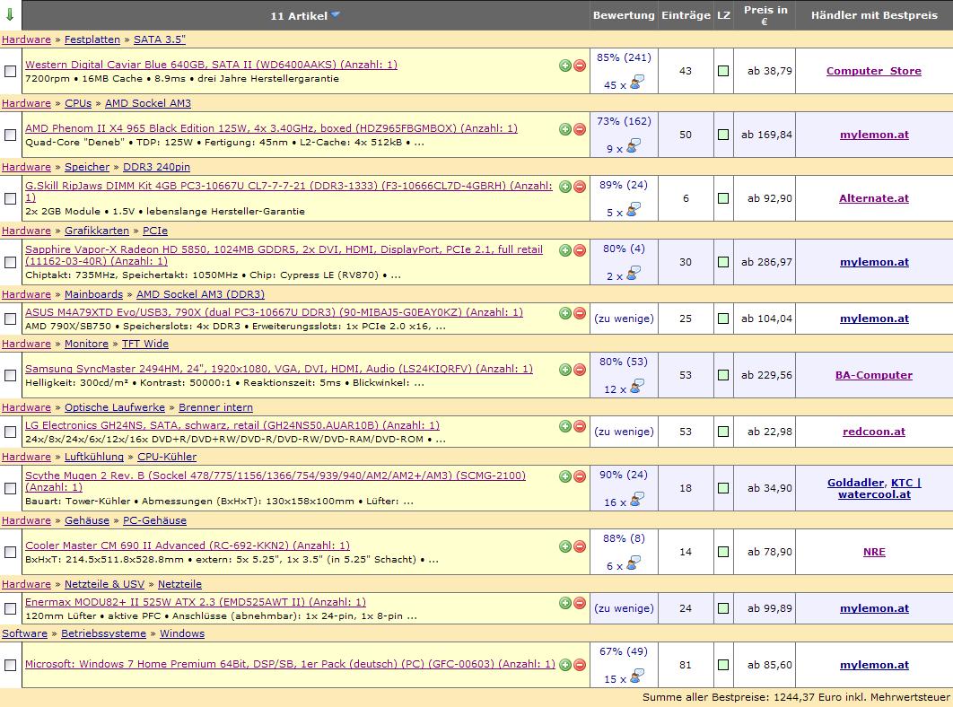This screenshot has height=707, width=953.
Task: Toggle LZ checkbox for Windows 7 row
Action: point(723,665)
